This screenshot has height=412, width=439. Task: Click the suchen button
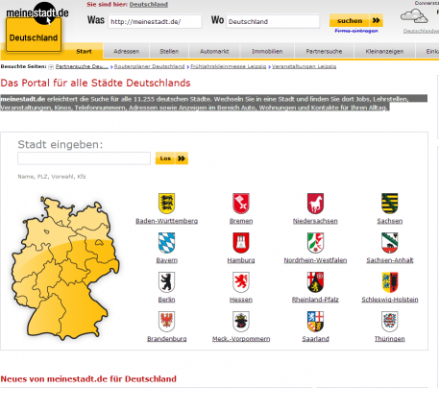coord(356,21)
